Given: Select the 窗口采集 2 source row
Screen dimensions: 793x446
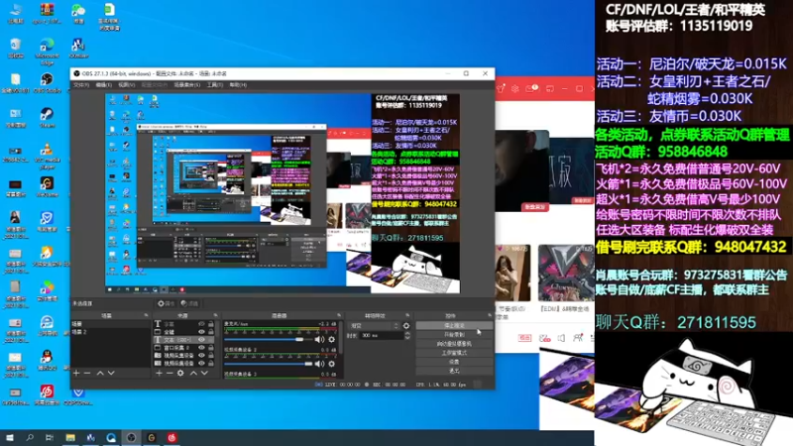Looking at the screenshot, I should [x=184, y=348].
